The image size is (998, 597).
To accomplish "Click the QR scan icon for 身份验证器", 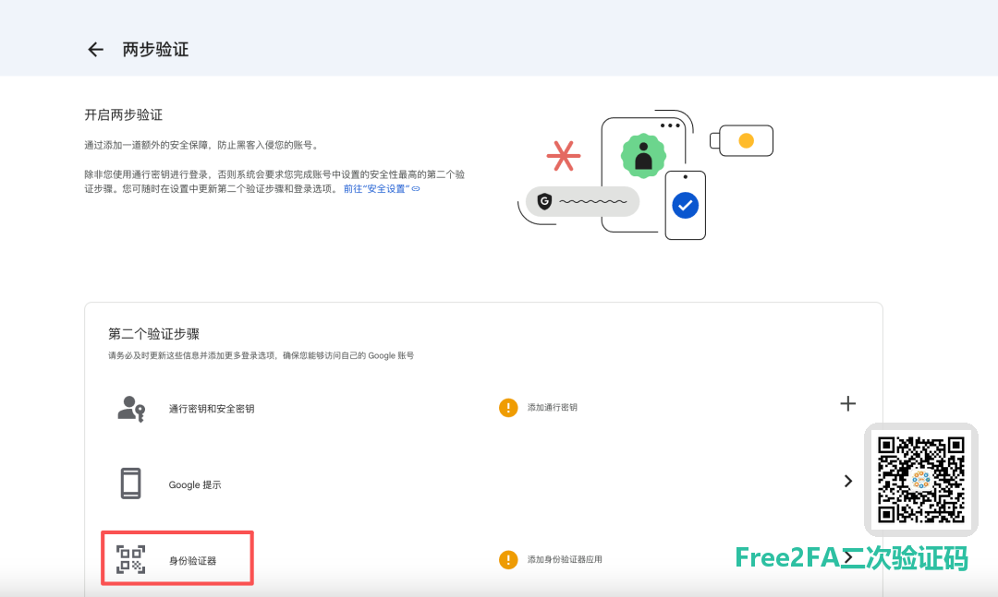I will pos(130,559).
